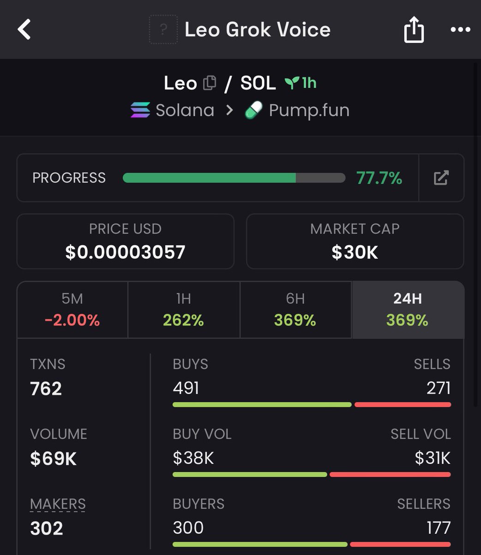Tap the Pump.fun pill icon

253,110
